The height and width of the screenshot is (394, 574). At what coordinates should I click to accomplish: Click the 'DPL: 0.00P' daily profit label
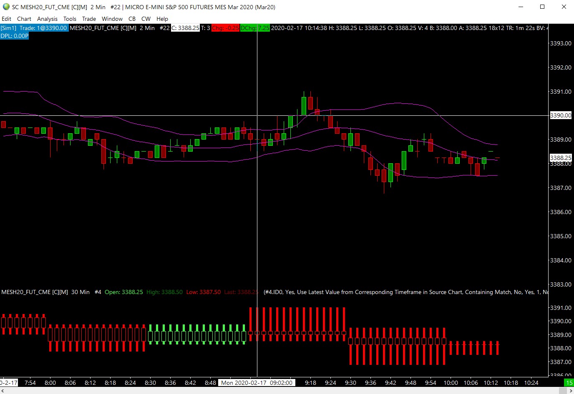tap(15, 36)
